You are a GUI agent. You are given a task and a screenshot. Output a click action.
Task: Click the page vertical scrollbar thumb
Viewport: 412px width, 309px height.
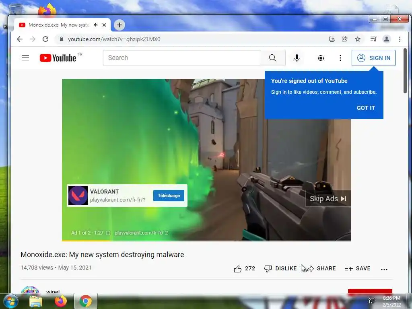(405, 70)
